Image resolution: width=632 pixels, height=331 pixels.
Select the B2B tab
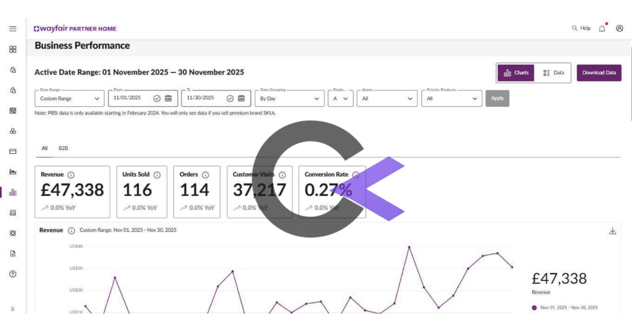click(x=63, y=148)
